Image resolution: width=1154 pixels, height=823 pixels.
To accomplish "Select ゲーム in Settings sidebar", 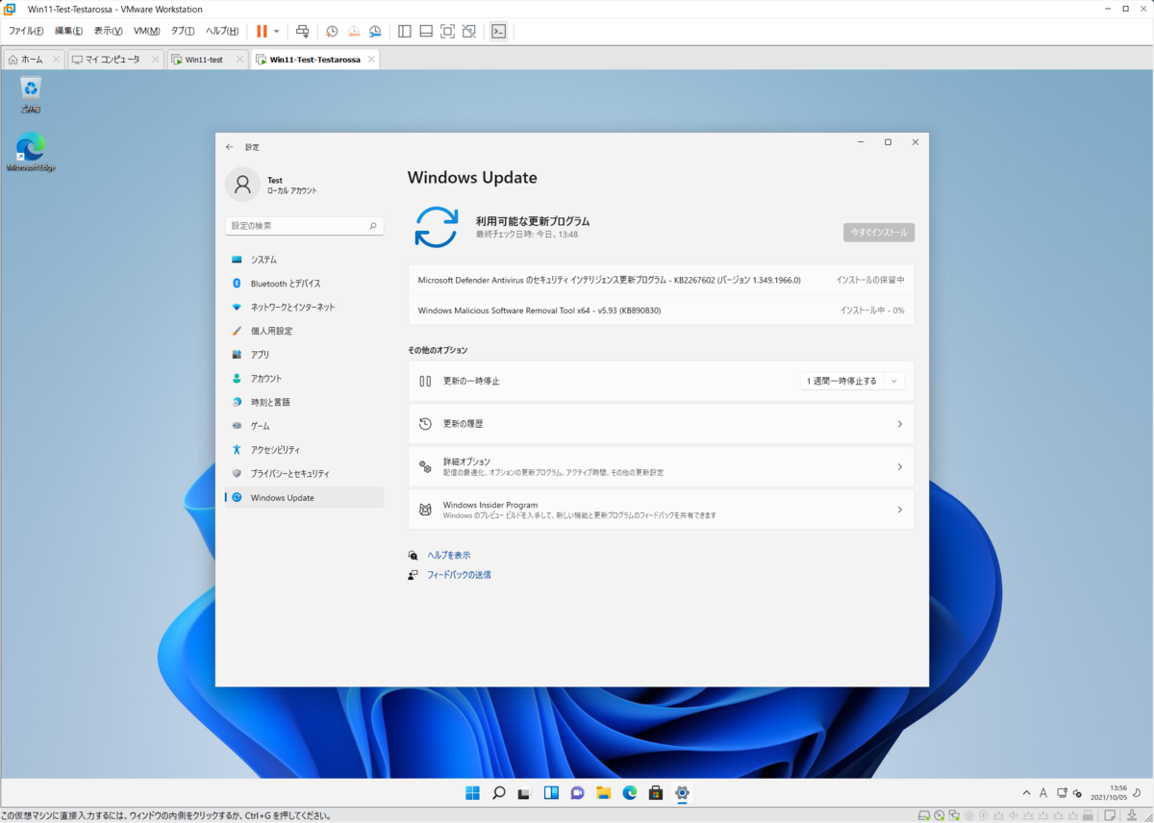I will pos(305,426).
